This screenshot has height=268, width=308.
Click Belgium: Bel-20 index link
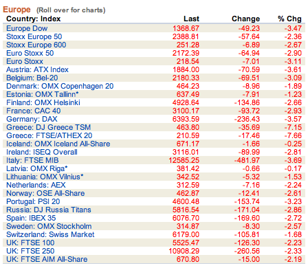(32, 78)
